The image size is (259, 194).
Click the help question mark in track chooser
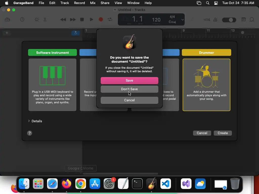coord(30,133)
